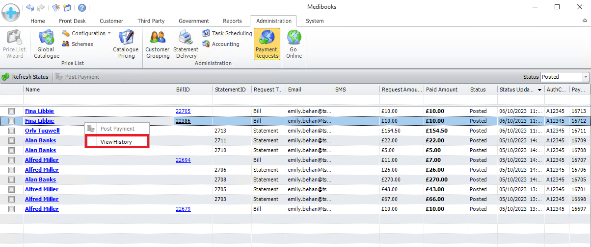Check the first Fina Libbie row checkbox
The image size is (591, 247).
pos(11,112)
